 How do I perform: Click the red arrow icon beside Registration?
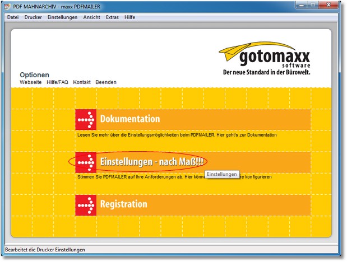(x=86, y=205)
